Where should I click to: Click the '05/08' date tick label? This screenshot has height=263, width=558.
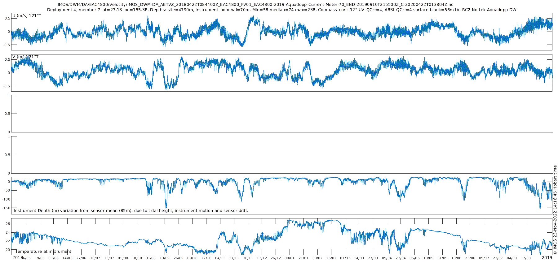click(123, 258)
